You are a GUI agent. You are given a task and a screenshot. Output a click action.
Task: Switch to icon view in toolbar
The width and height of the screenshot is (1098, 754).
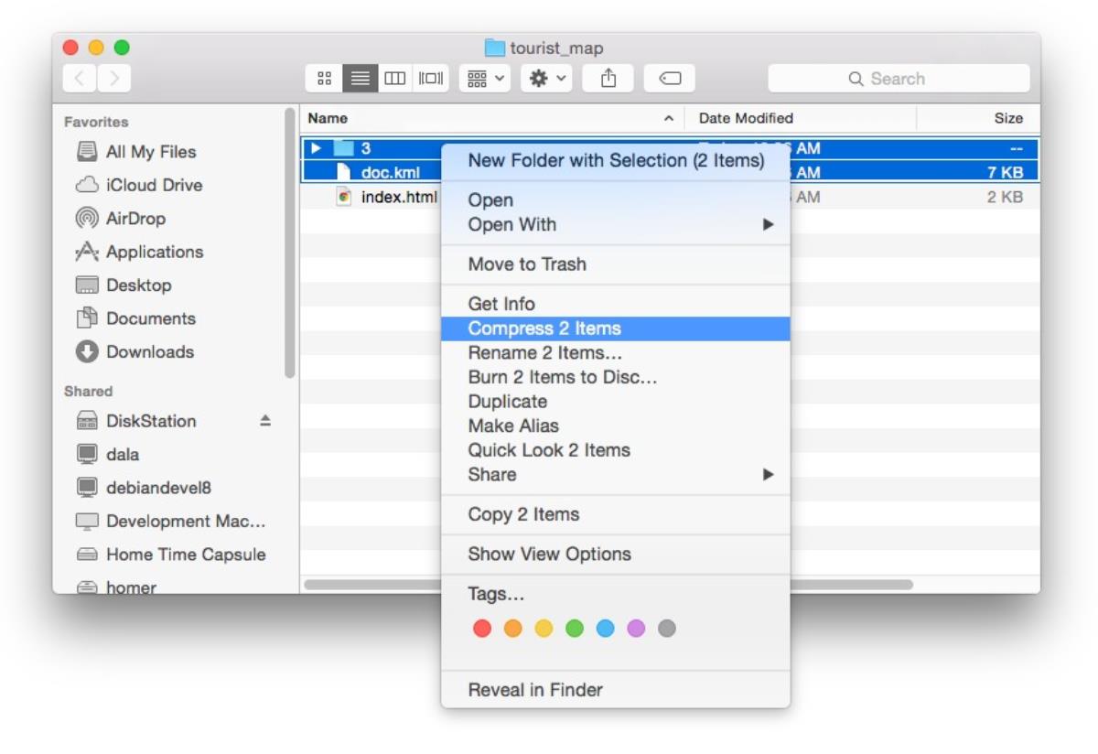pos(324,79)
